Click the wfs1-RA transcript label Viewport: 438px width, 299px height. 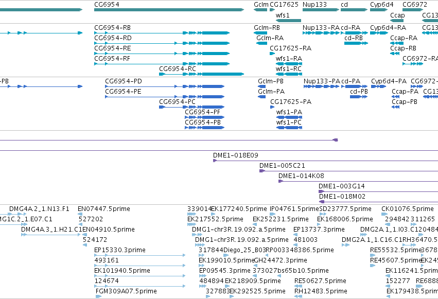[x=289, y=59]
